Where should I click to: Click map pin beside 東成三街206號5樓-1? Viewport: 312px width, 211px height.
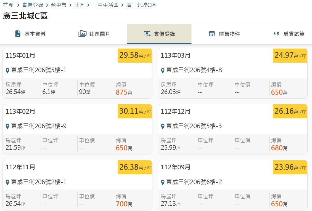pyautogui.click(x=7, y=71)
